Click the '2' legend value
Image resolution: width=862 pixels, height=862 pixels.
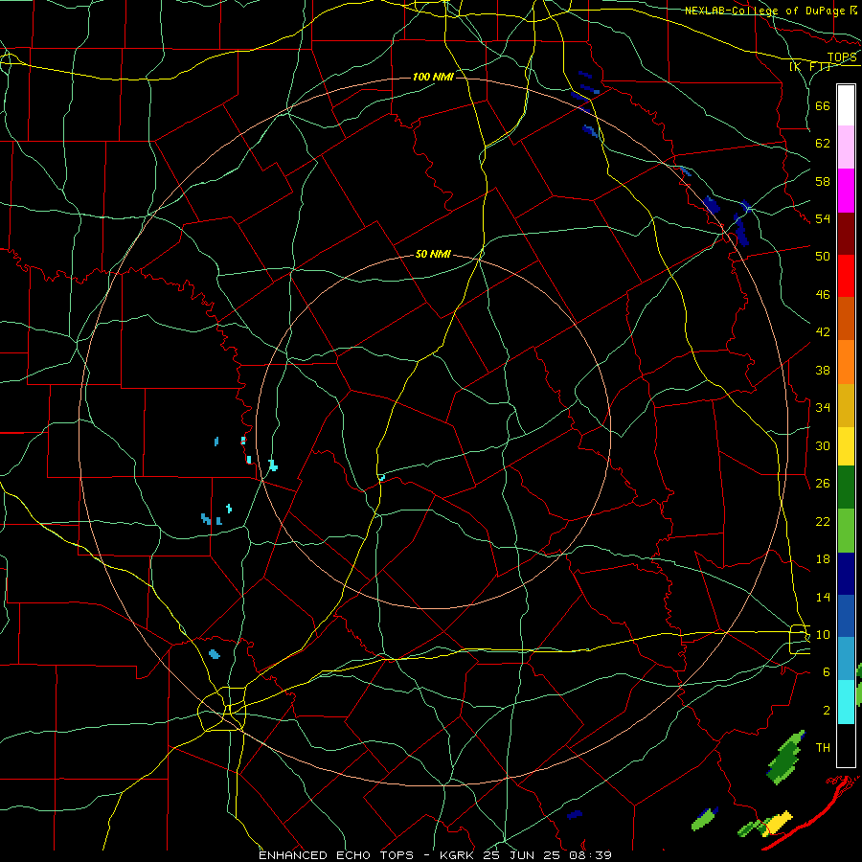(x=827, y=711)
